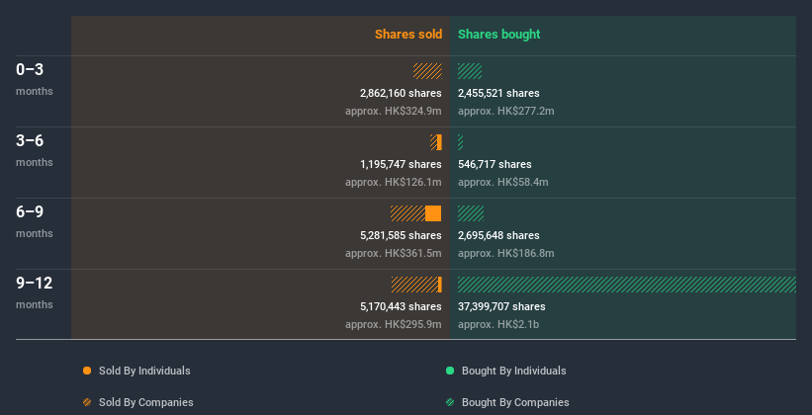The width and height of the screenshot is (812, 415).
Task: Click the '2,695,648 shares' value
Action: tap(498, 235)
